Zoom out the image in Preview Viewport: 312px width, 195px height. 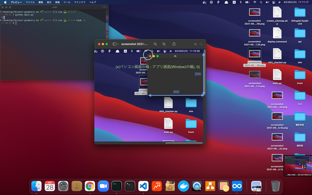point(155,44)
